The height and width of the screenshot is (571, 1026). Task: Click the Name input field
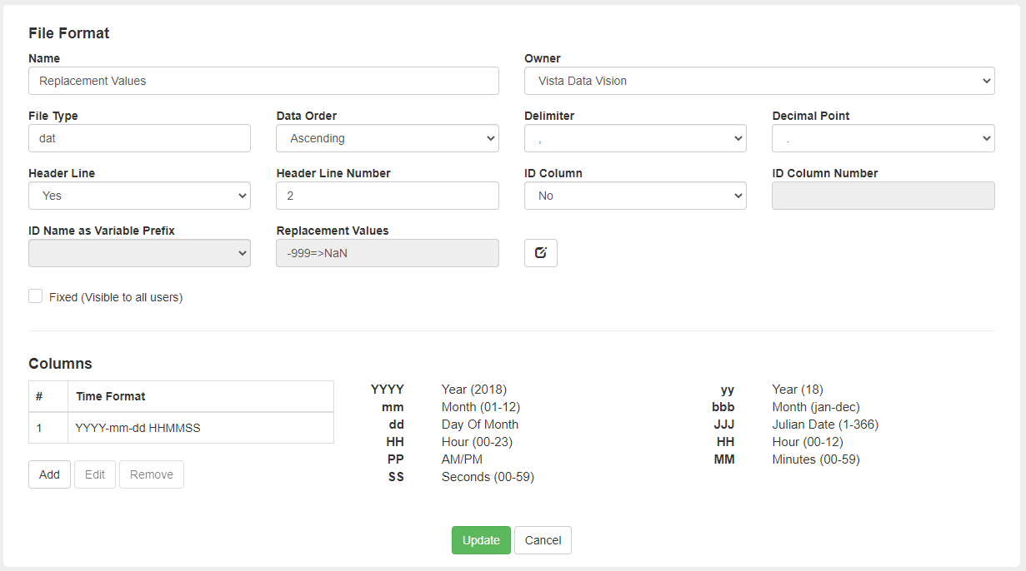[x=263, y=81]
